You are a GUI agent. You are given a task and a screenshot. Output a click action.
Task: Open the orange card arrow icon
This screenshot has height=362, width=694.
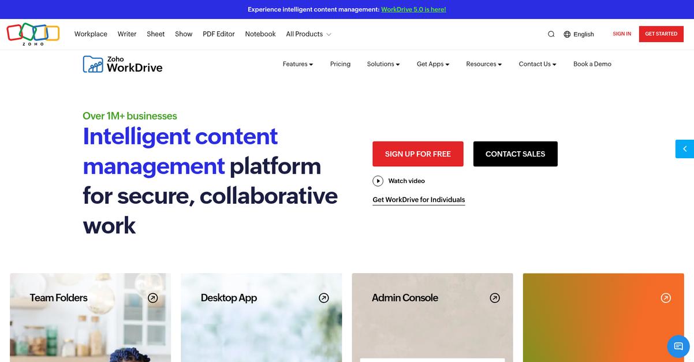coord(666,298)
